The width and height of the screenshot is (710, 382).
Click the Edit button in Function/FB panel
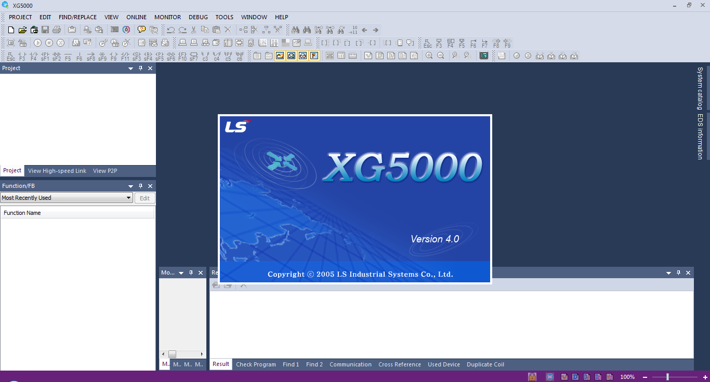pyautogui.click(x=144, y=198)
